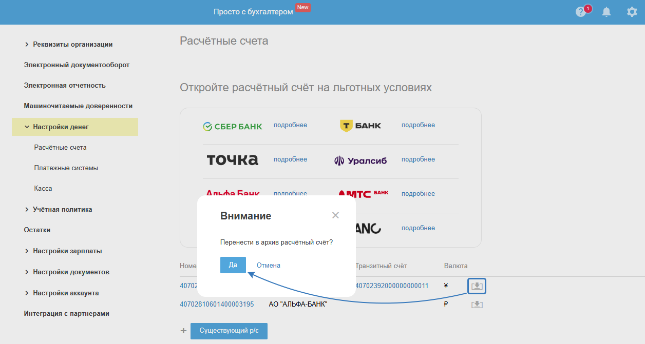Click the plus icon beside Существующий р/с

point(183,331)
